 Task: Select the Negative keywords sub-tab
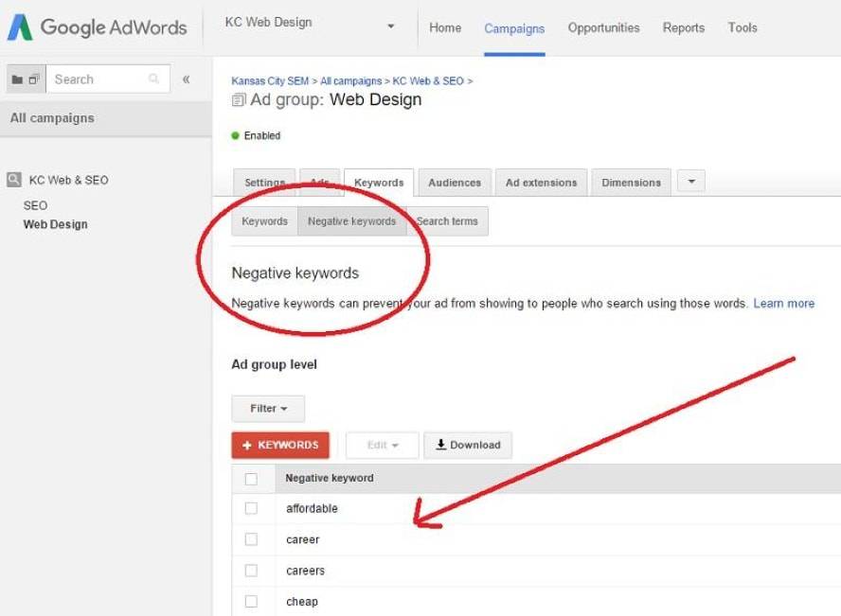[x=352, y=221]
